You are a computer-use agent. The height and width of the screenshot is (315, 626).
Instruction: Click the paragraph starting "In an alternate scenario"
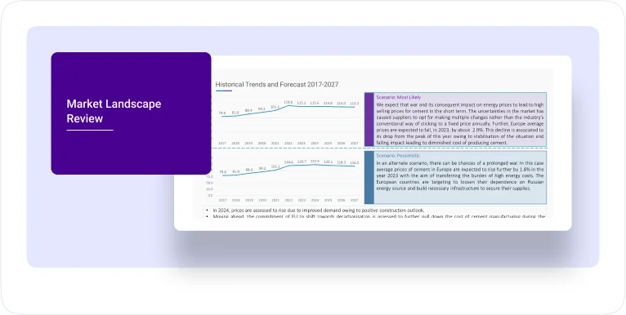[460, 175]
